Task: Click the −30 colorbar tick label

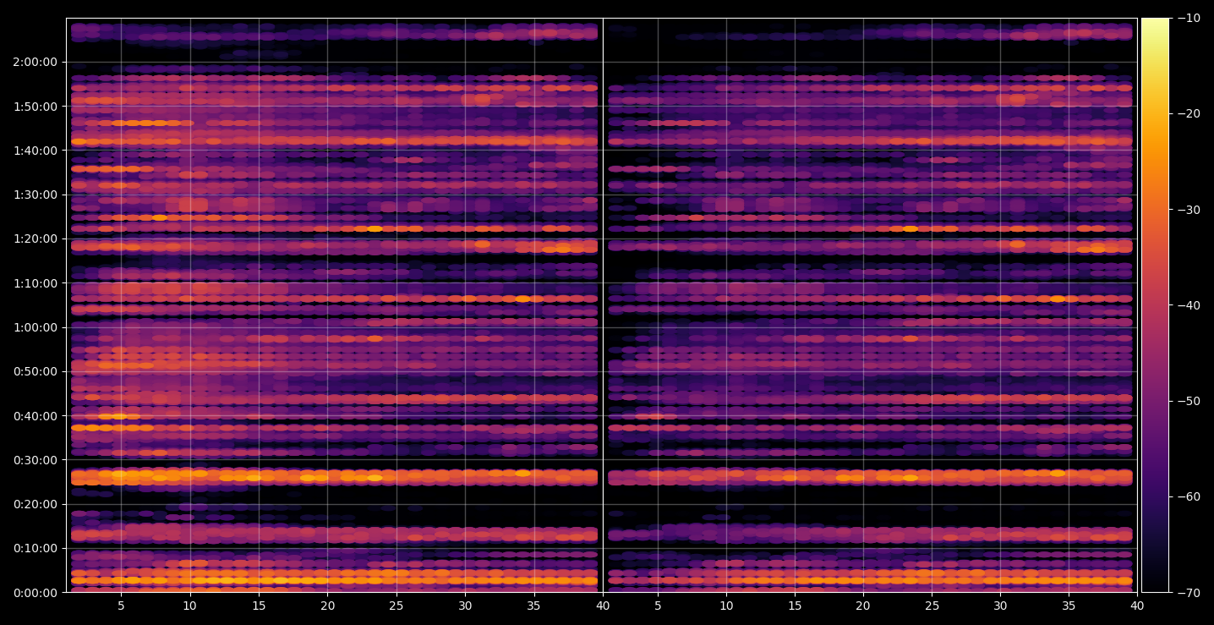Action: (x=1189, y=210)
